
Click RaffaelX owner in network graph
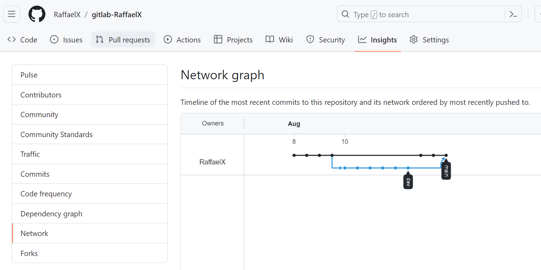tap(212, 162)
